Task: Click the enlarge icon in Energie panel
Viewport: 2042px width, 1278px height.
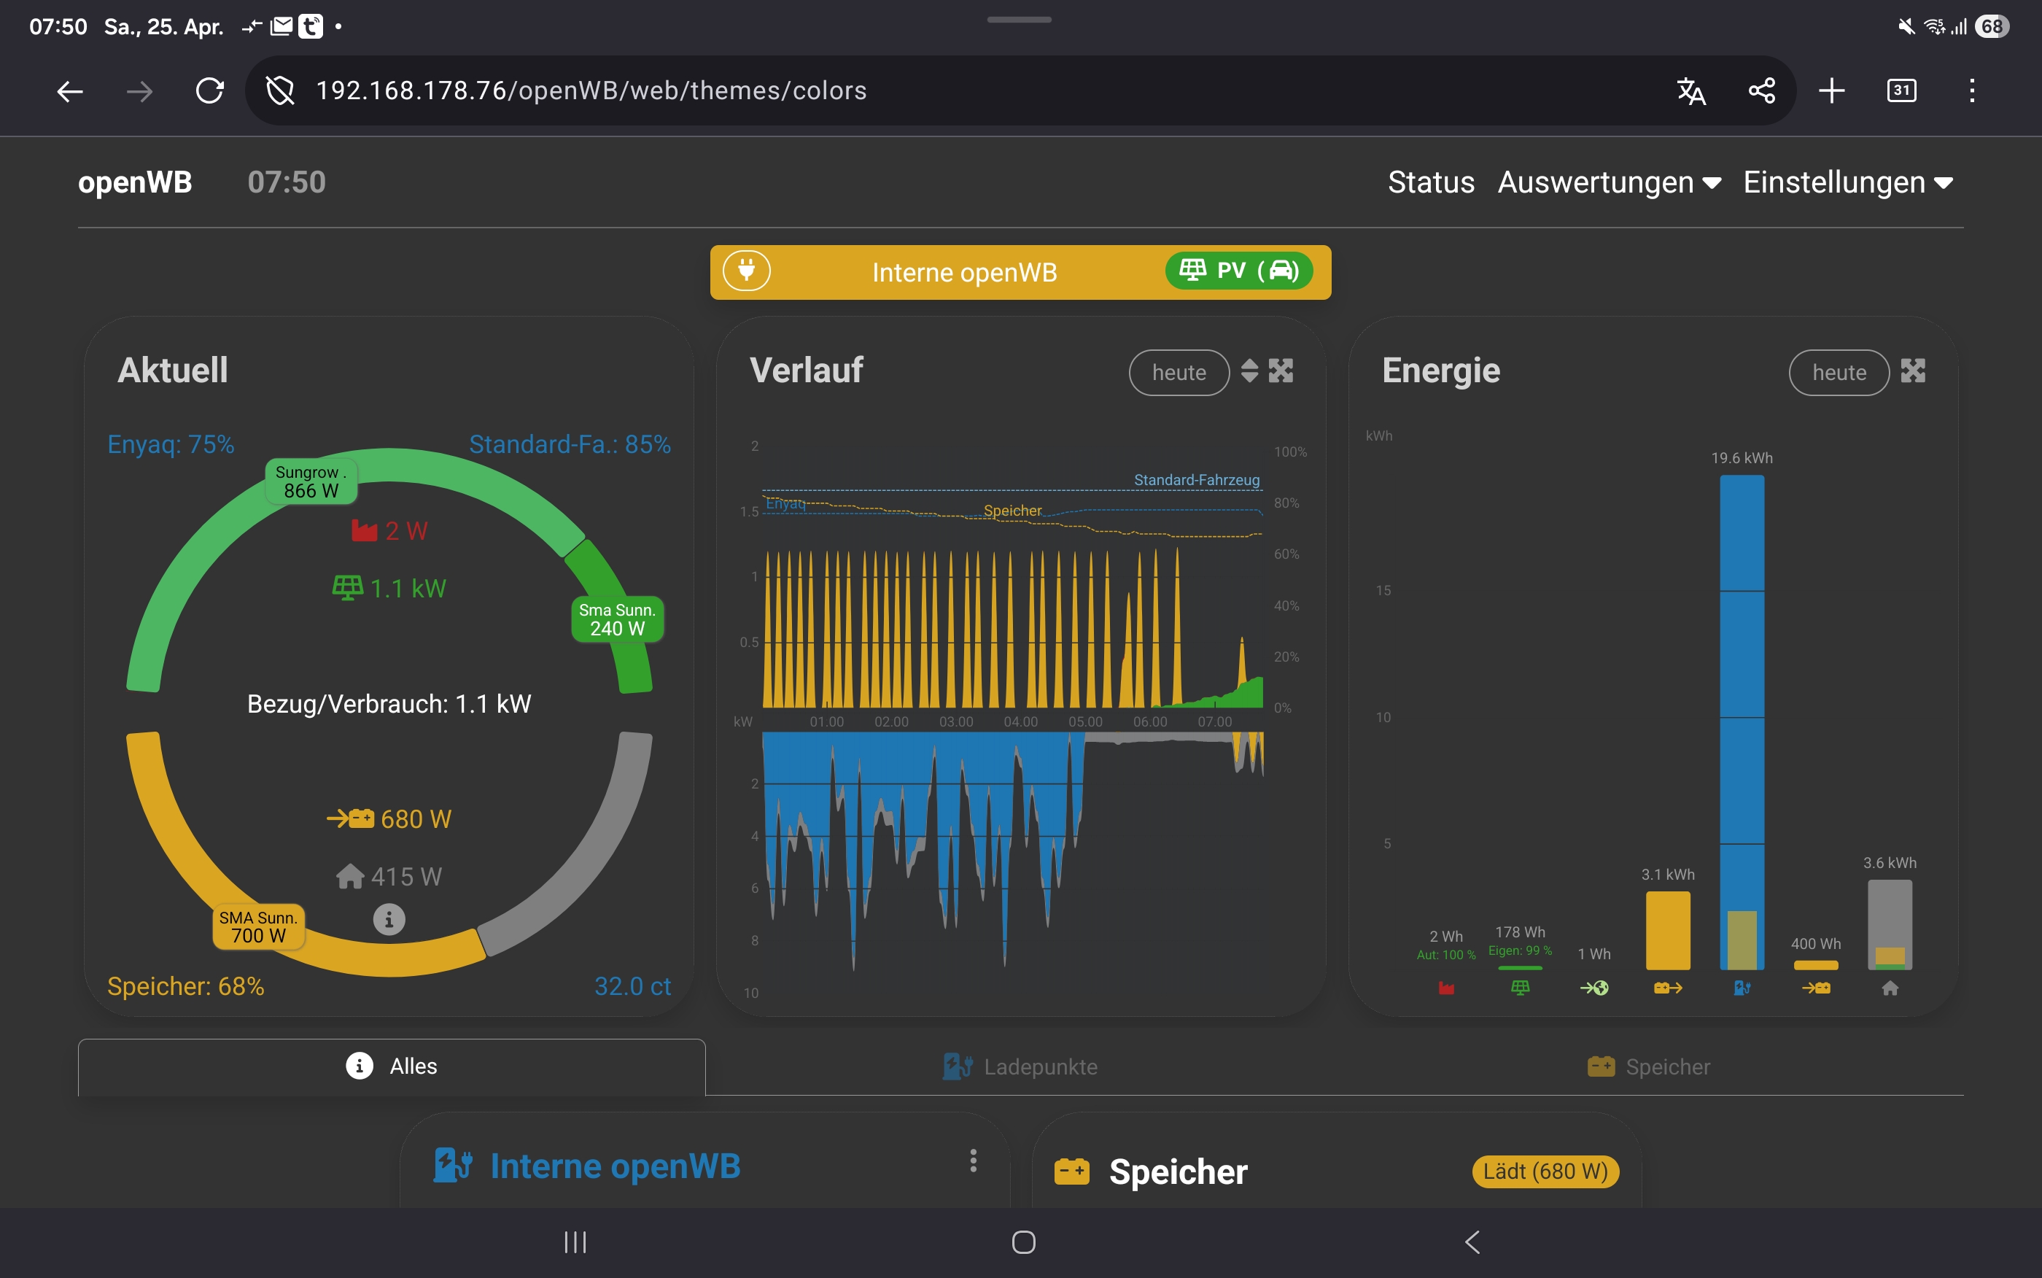Action: [x=1913, y=371]
